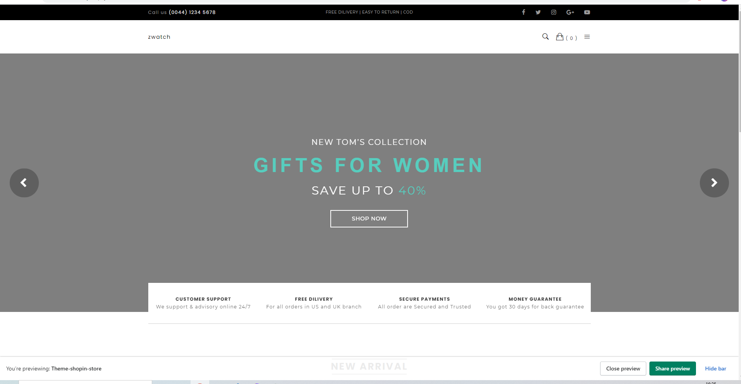The width and height of the screenshot is (741, 384).
Task: Click 'You got 30 days for back guarantee'
Action: click(535, 307)
